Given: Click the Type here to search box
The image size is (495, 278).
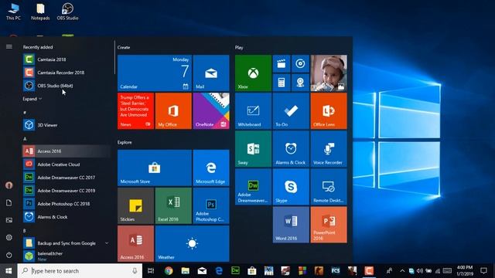Looking at the screenshot, I should (x=80, y=271).
